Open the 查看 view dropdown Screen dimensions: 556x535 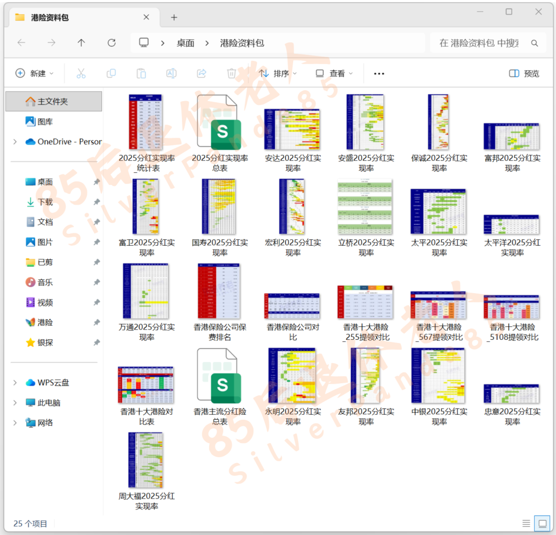coord(334,73)
